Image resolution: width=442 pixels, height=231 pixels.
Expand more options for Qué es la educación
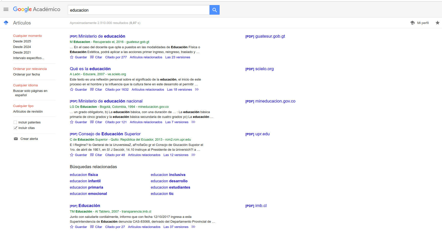coord(197,90)
